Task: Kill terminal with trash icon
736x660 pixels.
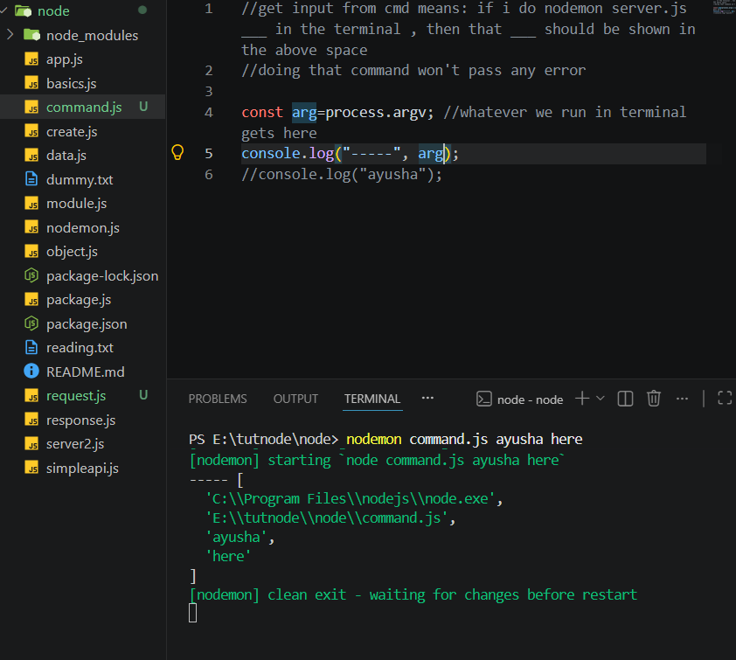Action: point(653,399)
